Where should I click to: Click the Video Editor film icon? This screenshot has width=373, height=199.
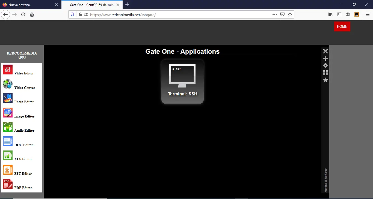coord(8,70)
